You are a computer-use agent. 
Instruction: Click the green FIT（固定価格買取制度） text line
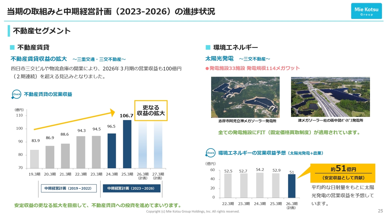pyautogui.click(x=289, y=132)
